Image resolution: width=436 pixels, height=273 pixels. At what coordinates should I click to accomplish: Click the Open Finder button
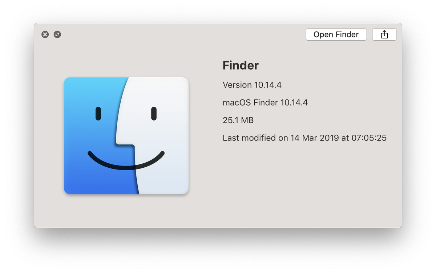[336, 34]
